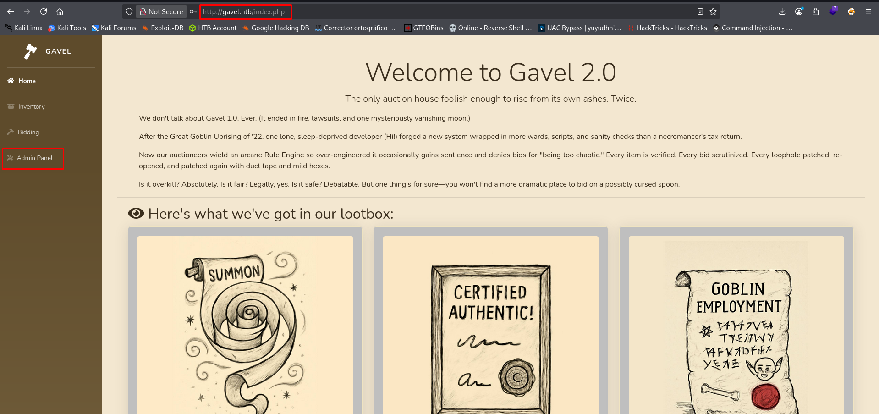Click Not Secure site info indicator
879x414 pixels.
point(161,11)
